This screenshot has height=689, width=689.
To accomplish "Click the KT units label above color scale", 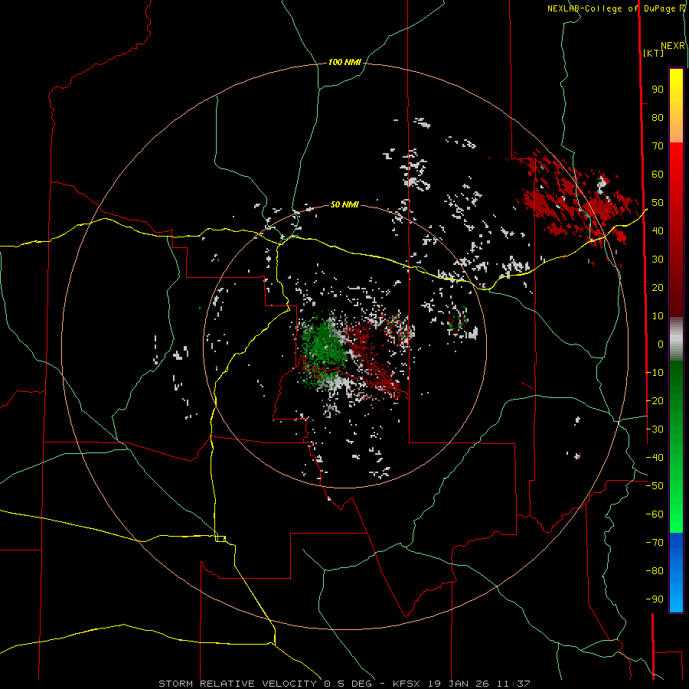I will coord(654,53).
